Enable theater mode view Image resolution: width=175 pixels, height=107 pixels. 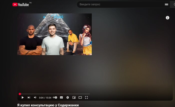[x=80, y=98]
